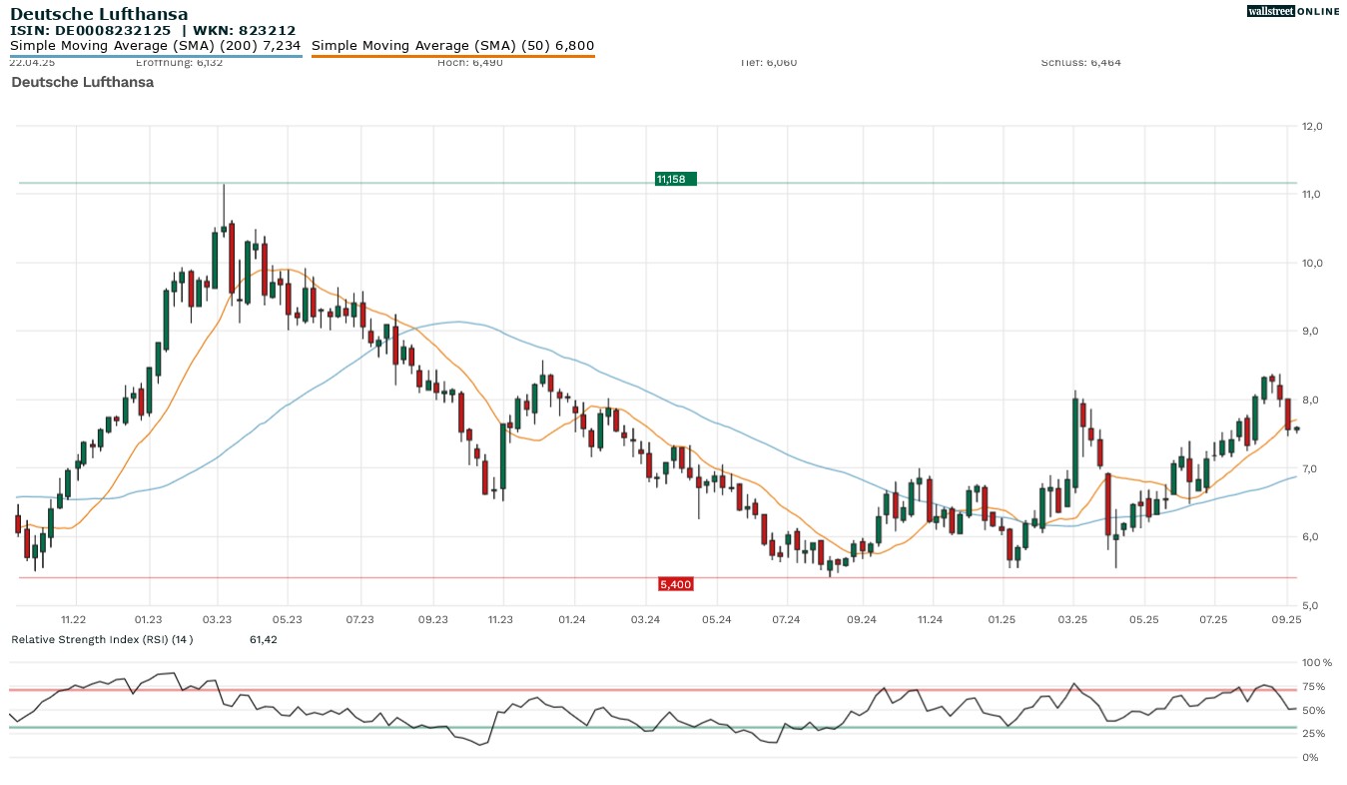Click the 01.23 date axis label
Screen dimensions: 1347x785
pyautogui.click(x=148, y=619)
